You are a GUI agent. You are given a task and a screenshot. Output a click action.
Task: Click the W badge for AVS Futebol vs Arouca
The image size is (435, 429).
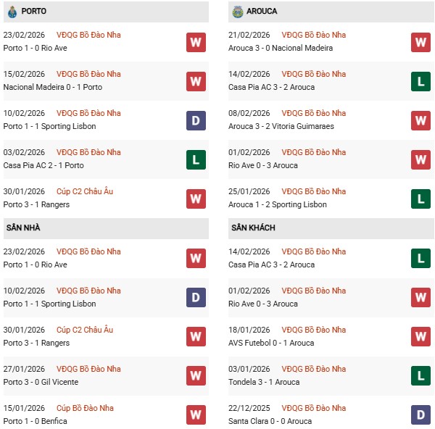pos(421,336)
